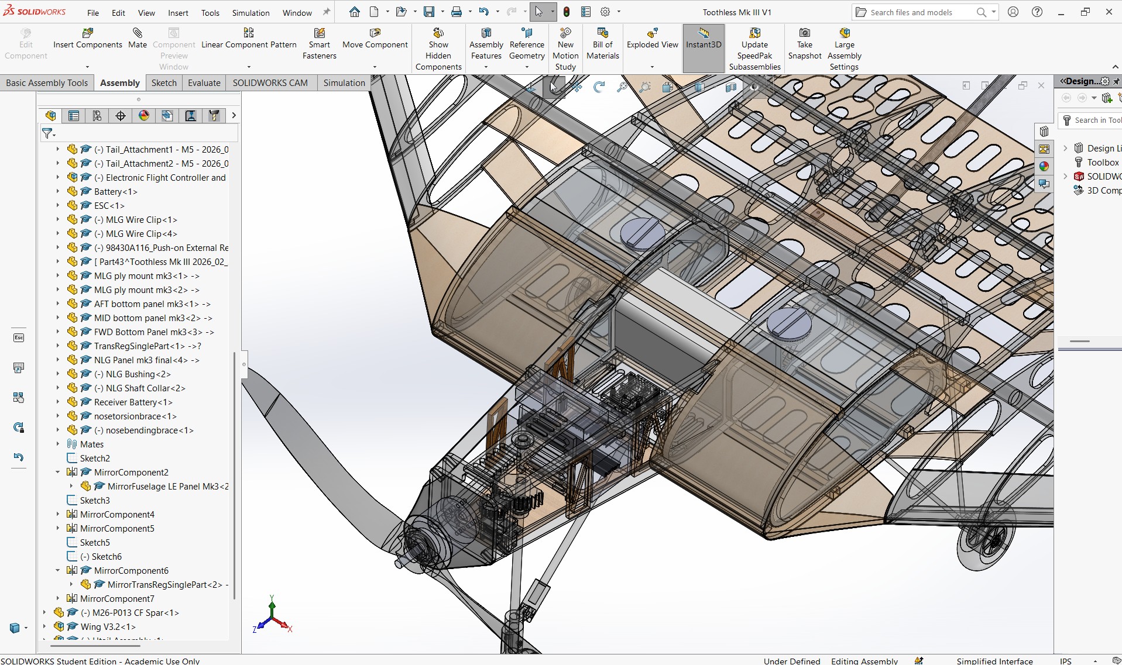The height and width of the screenshot is (665, 1122).
Task: Launch Smart Fasteners
Action: (x=320, y=44)
